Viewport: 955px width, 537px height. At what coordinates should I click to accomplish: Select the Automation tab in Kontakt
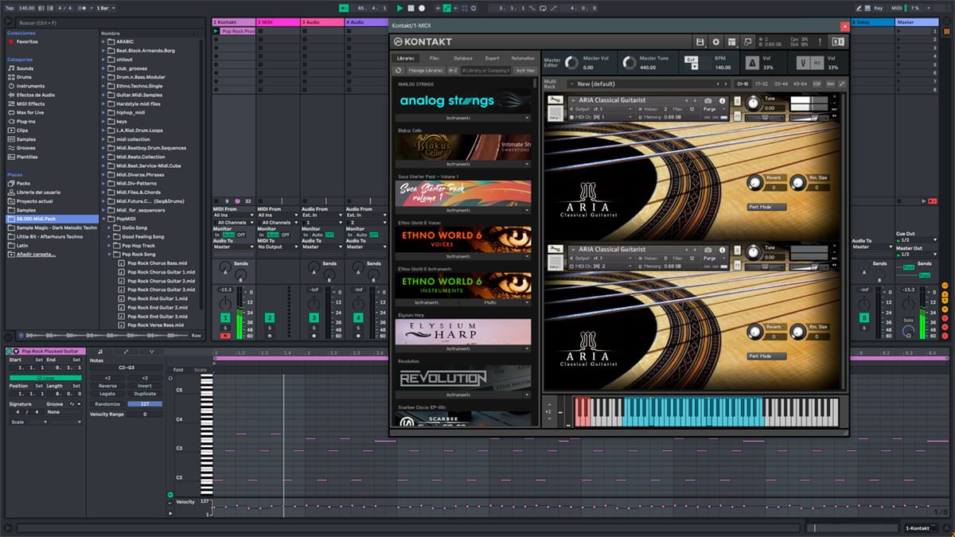[x=523, y=58]
